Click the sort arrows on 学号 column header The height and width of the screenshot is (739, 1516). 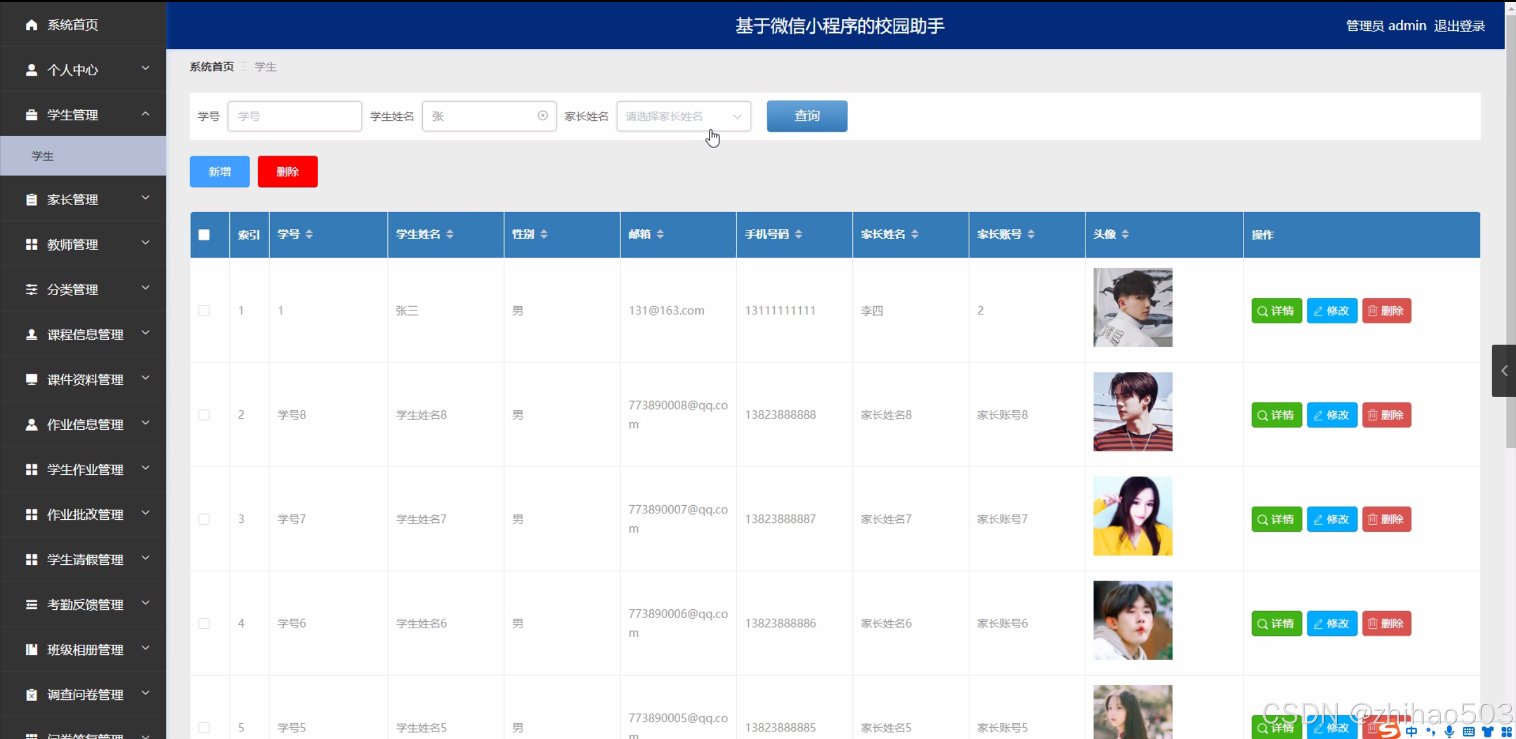click(309, 234)
